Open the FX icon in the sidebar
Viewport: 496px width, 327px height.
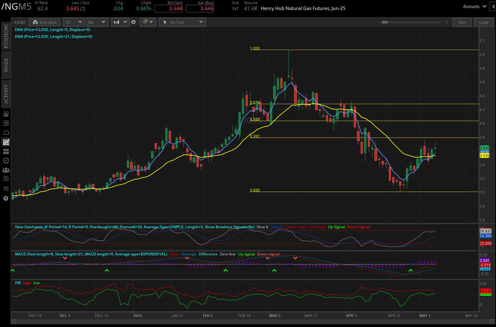tap(6, 189)
